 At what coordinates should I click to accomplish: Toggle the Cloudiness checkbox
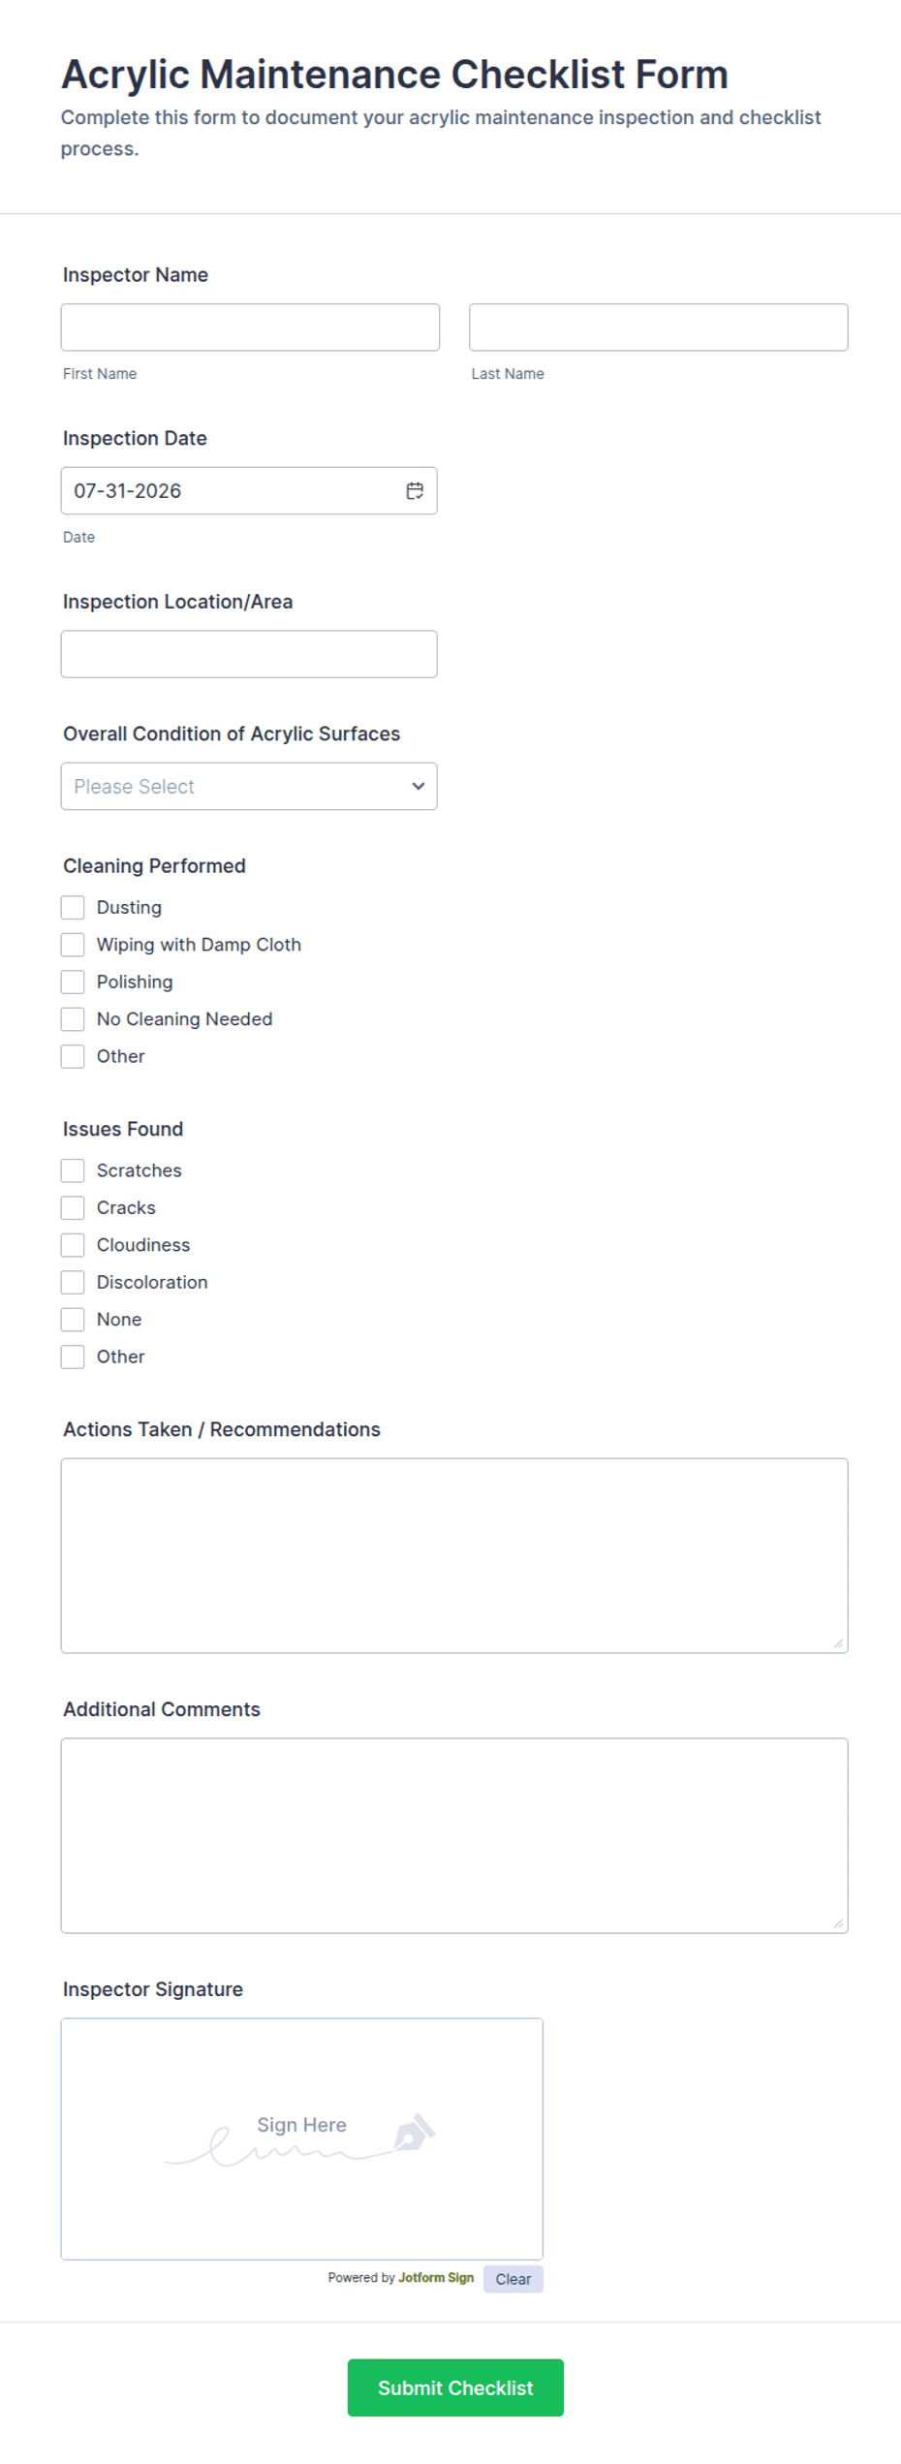[73, 1245]
